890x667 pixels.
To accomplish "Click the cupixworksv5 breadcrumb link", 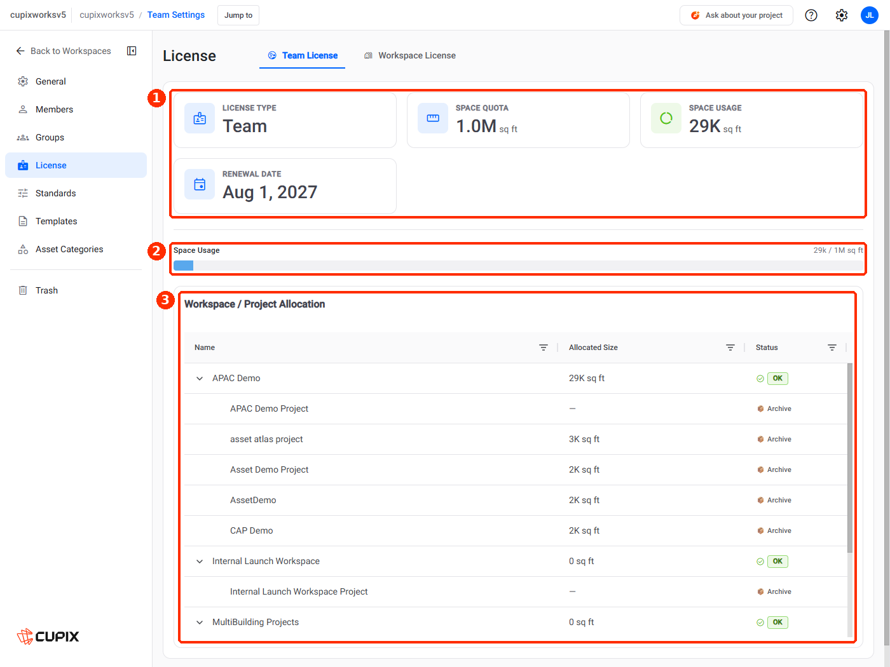I will [x=107, y=15].
